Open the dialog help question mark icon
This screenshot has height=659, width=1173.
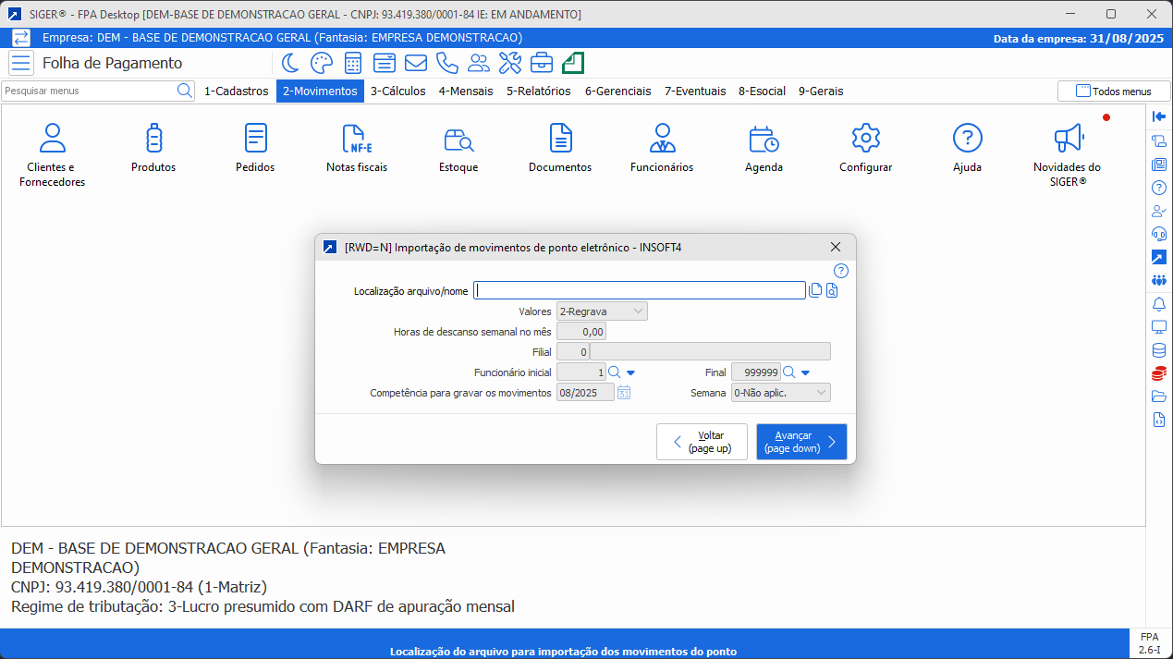[x=841, y=271]
